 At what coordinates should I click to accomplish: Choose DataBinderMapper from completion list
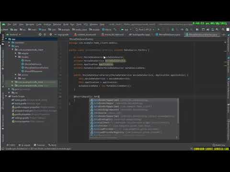click(134, 104)
